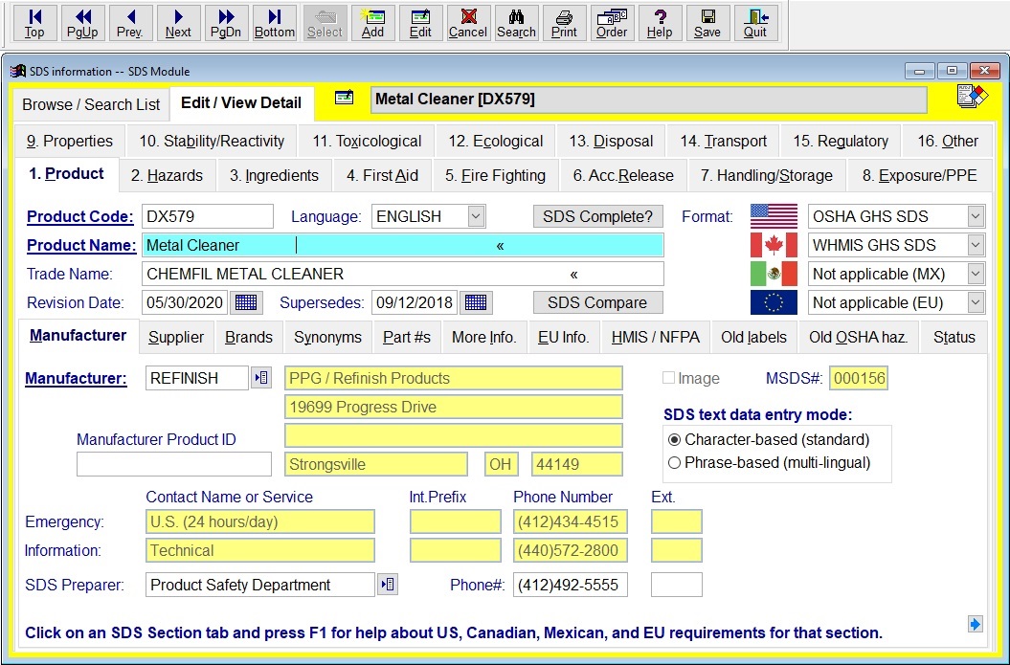1010x665 pixels.
Task: Click the Canadian flag format icon
Action: pyautogui.click(x=774, y=245)
